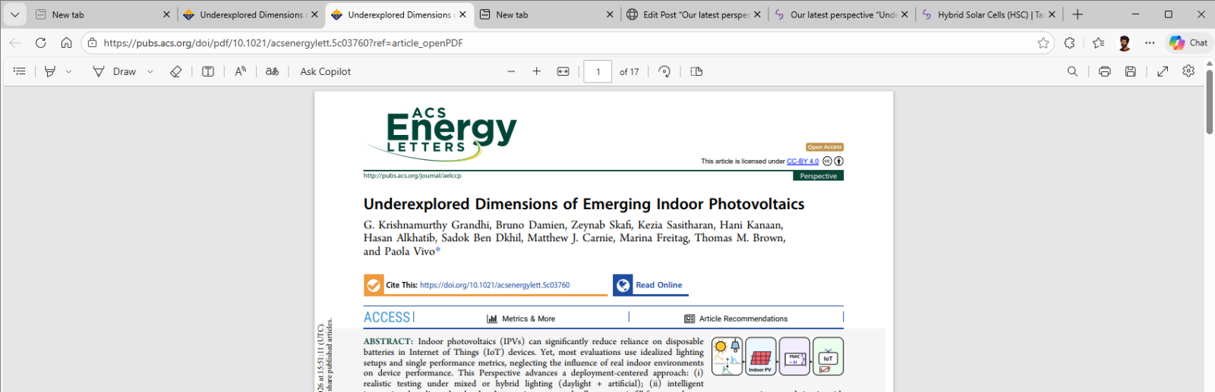
Task: Click the Zoom in plus button
Action: [x=537, y=71]
